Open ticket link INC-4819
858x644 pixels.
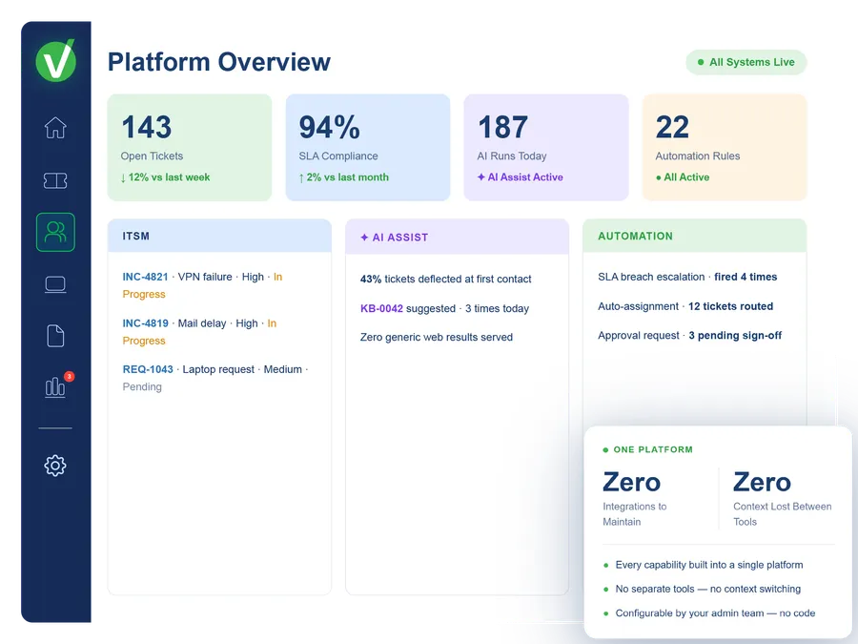pos(145,323)
